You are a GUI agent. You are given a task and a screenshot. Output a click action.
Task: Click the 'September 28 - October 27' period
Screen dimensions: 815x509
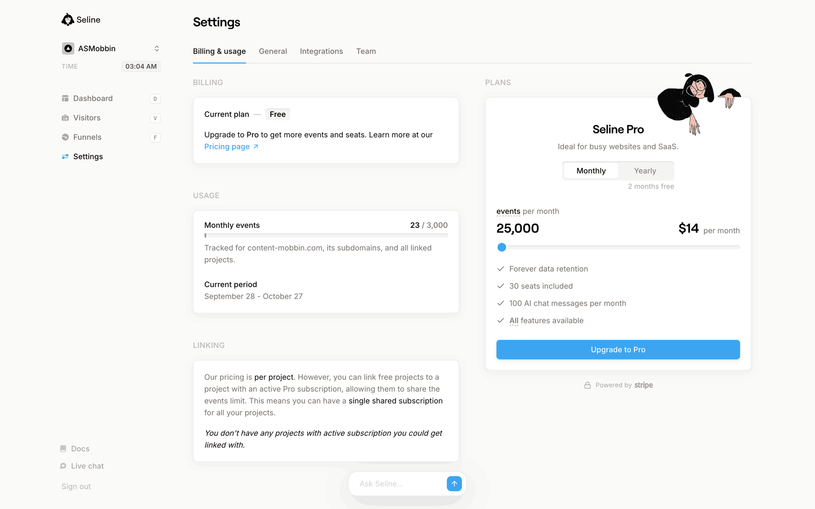[x=253, y=296]
